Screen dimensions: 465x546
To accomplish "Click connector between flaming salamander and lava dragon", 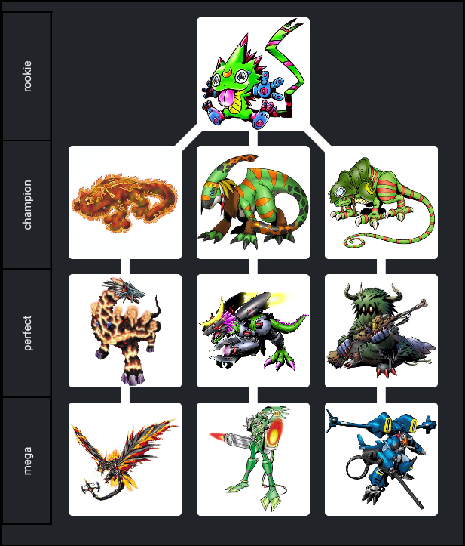I will (125, 267).
